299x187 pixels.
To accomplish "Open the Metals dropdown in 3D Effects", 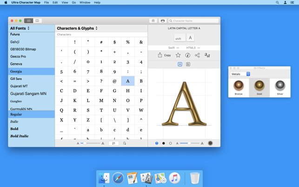I will 240,74.
